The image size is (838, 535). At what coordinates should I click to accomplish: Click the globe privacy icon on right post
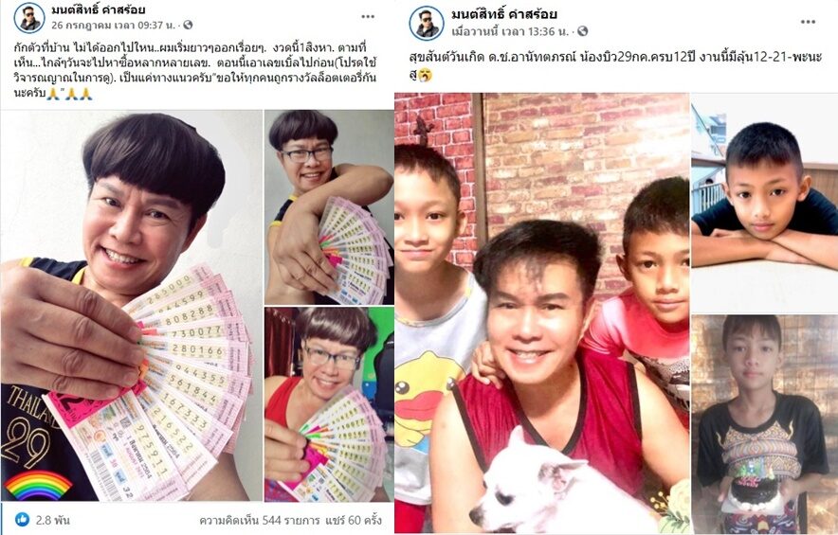[x=583, y=31]
